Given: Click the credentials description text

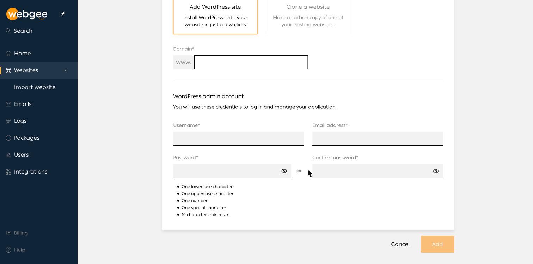Looking at the screenshot, I should coord(255,107).
